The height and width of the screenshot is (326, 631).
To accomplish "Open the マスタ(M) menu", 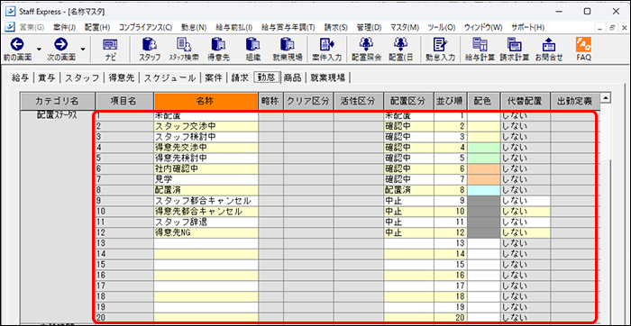I will [405, 27].
